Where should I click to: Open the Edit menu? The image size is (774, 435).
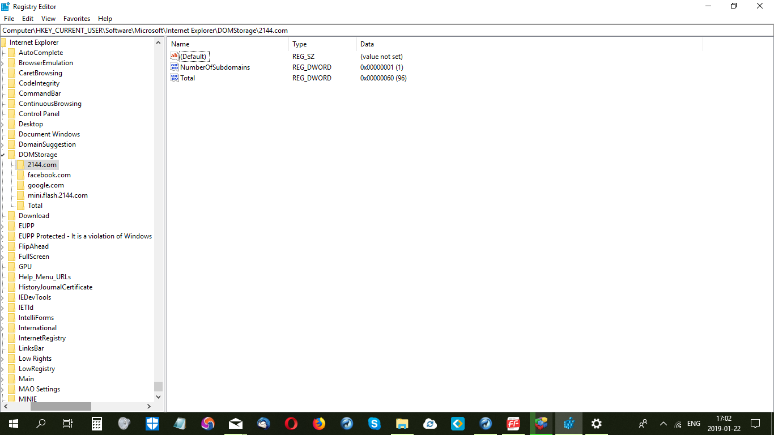[28, 19]
